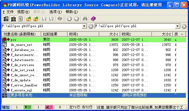The width and height of the screenshot is (189, 111).
Task: Clear the left path with round X button
Action: [x=91, y=26]
